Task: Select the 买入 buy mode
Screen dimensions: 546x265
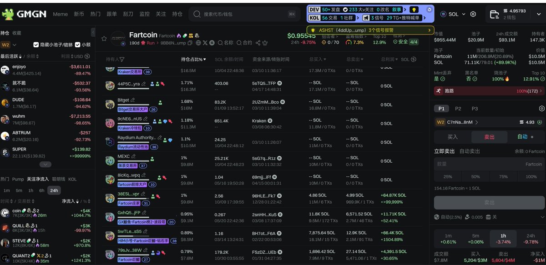Action: [x=453, y=137]
